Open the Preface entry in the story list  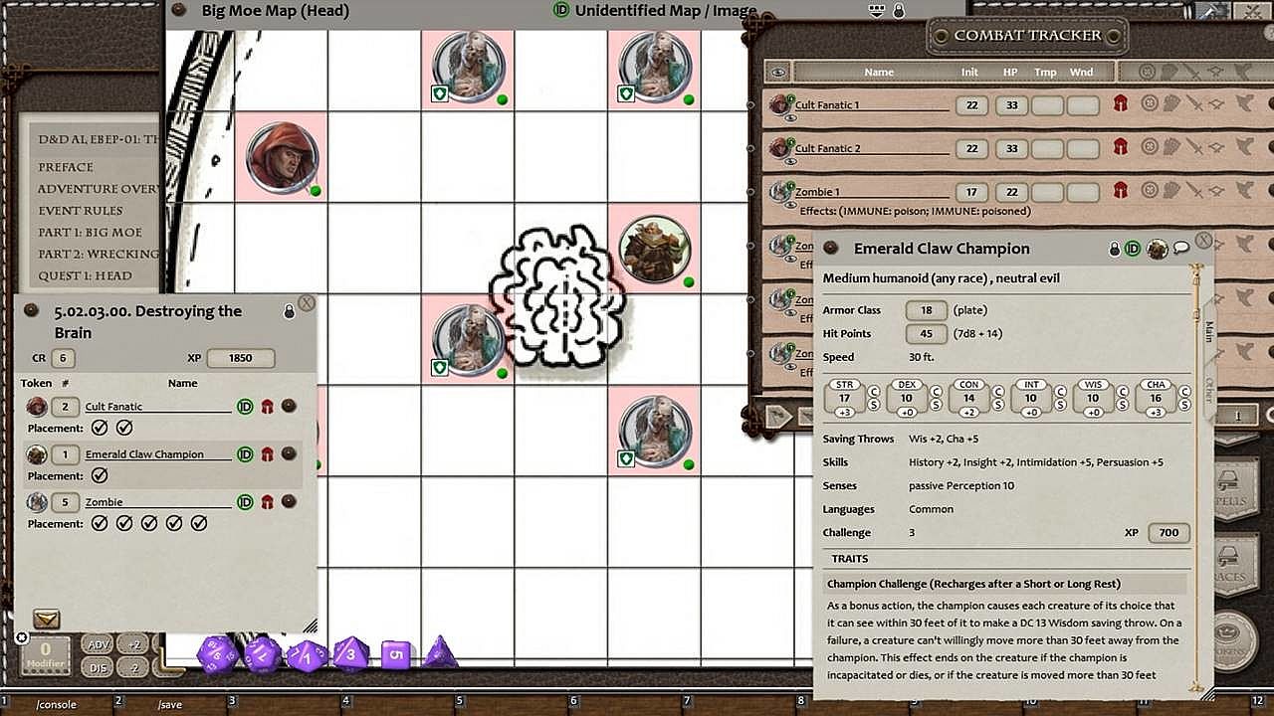[x=66, y=167]
